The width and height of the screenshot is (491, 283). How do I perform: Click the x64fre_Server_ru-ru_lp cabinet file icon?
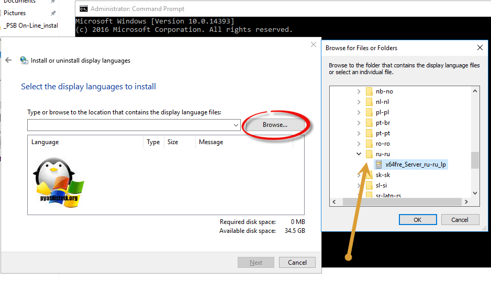click(x=379, y=164)
